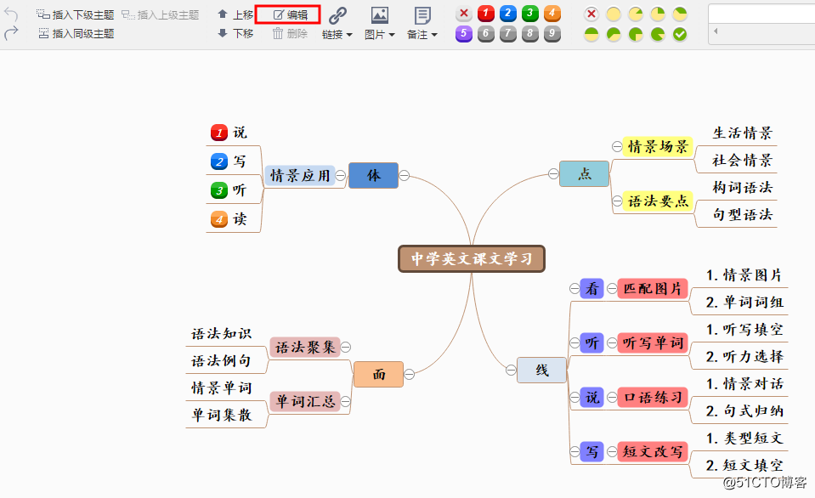Select the purple 看 node
The height and width of the screenshot is (498, 815).
(592, 288)
